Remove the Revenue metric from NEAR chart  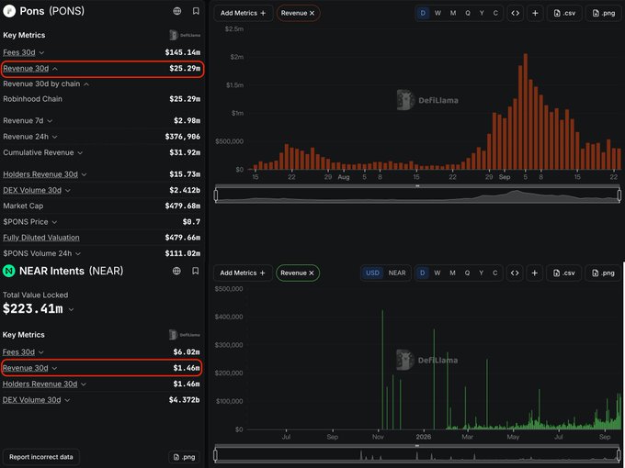point(312,273)
